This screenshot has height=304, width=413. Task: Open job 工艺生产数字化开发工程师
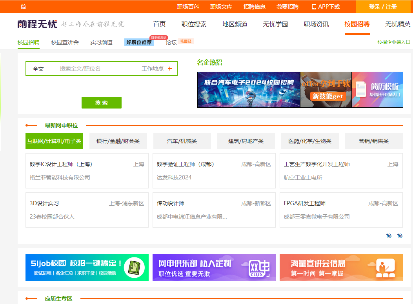[x=317, y=164]
